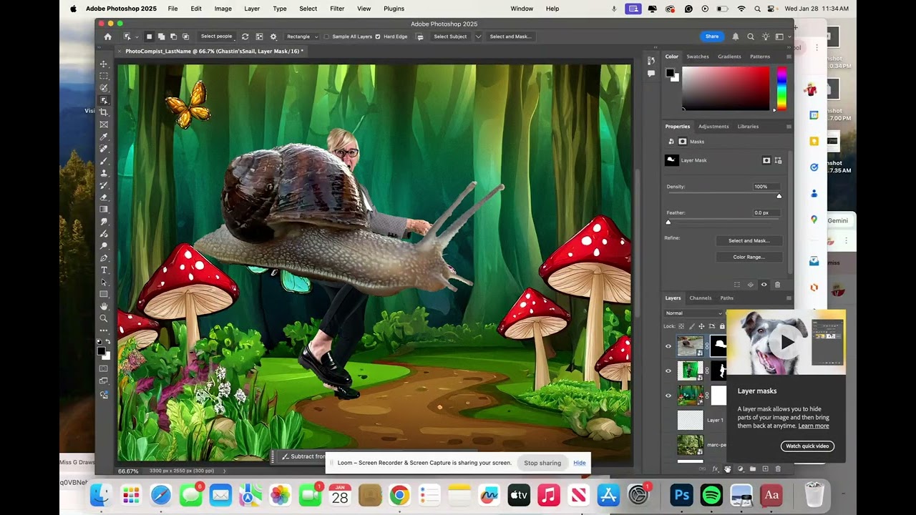Expand the Select Subject options arrow

coord(478,36)
